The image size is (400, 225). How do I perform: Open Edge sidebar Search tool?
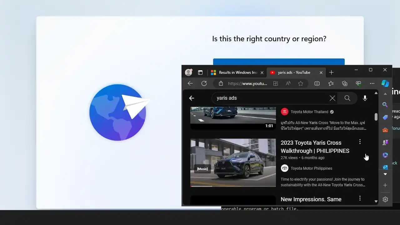(x=385, y=105)
